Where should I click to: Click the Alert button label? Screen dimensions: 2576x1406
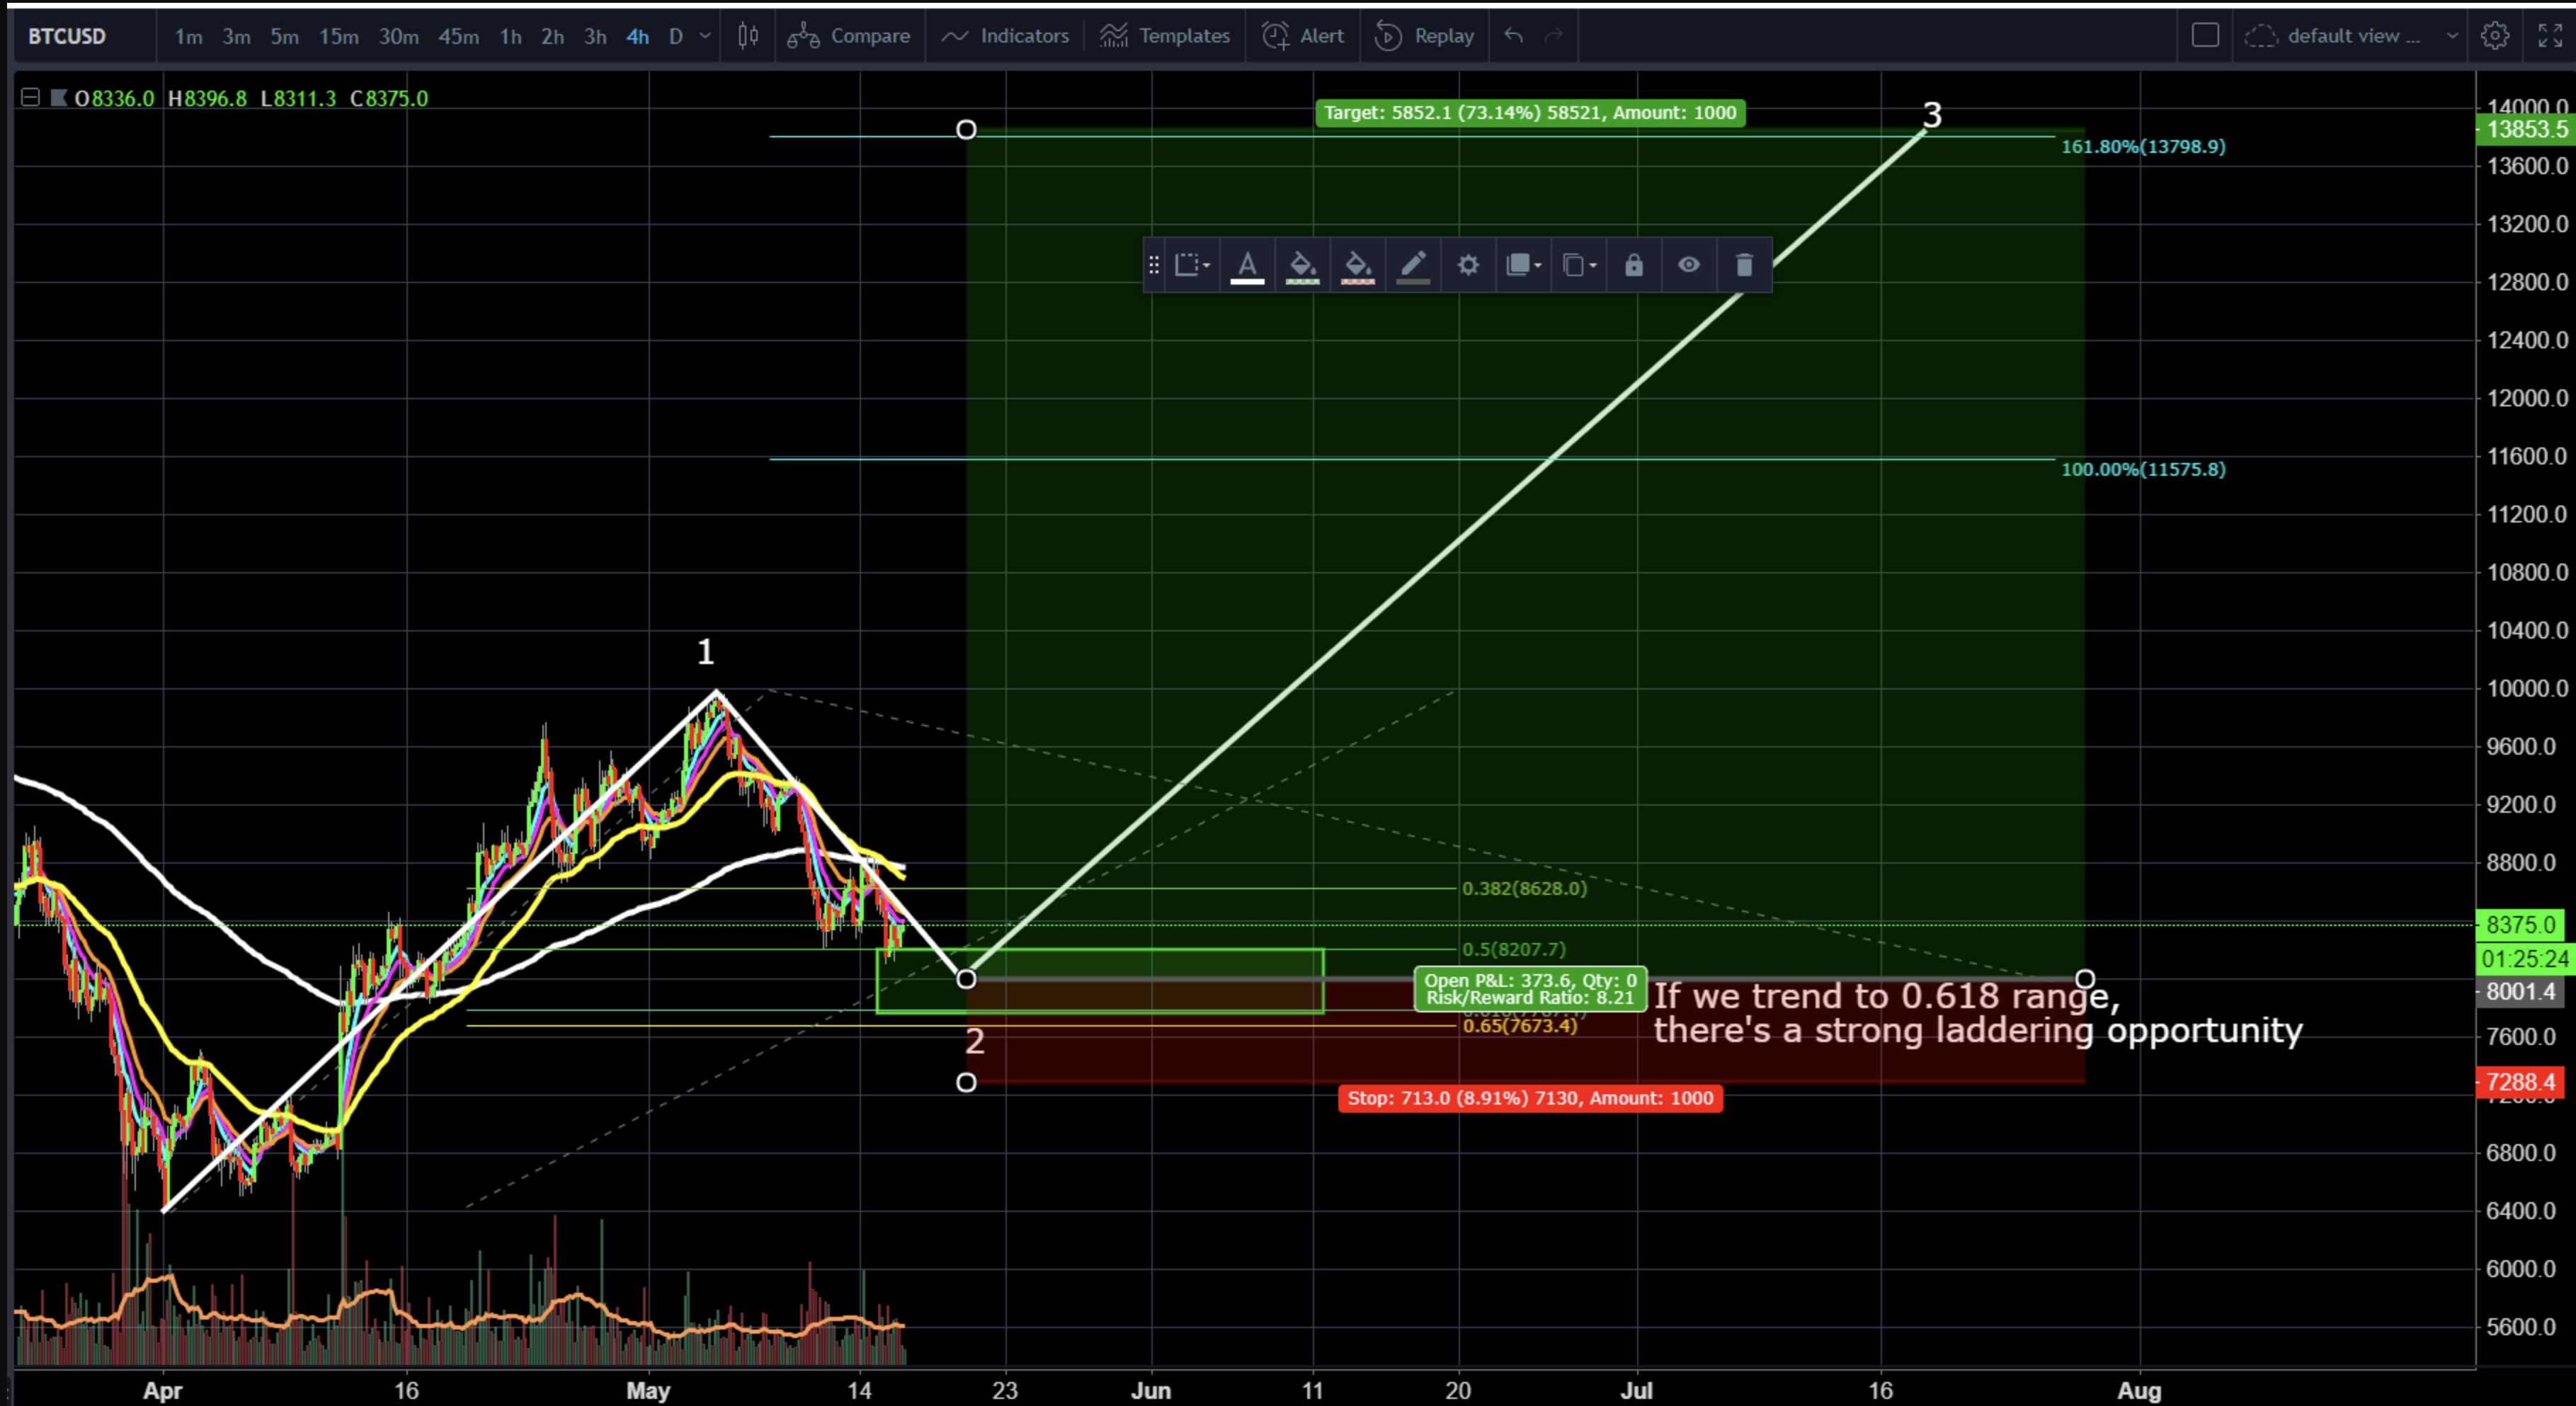click(1322, 36)
